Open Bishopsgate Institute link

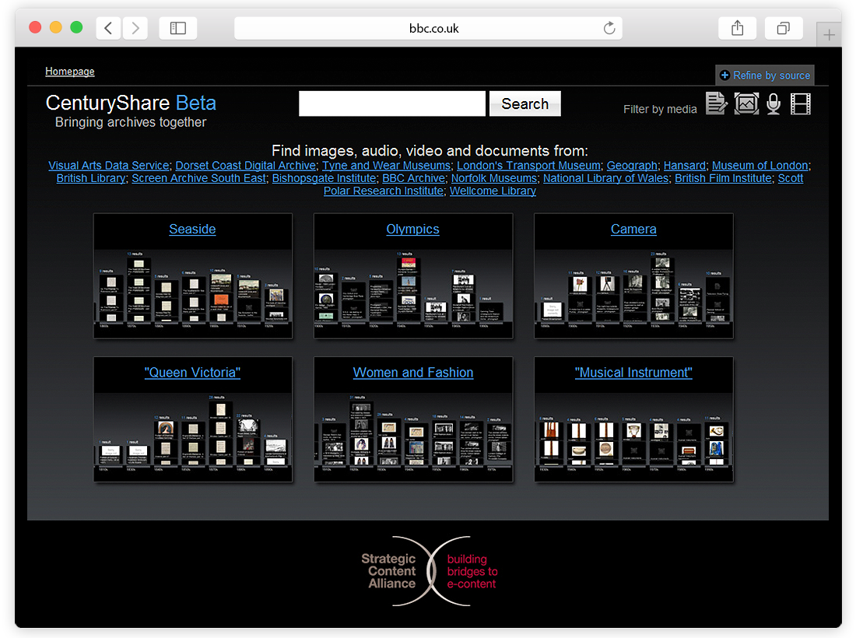click(x=324, y=178)
